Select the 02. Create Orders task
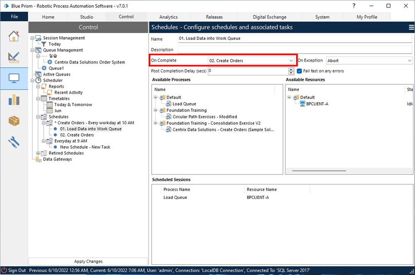 [x=77, y=135]
